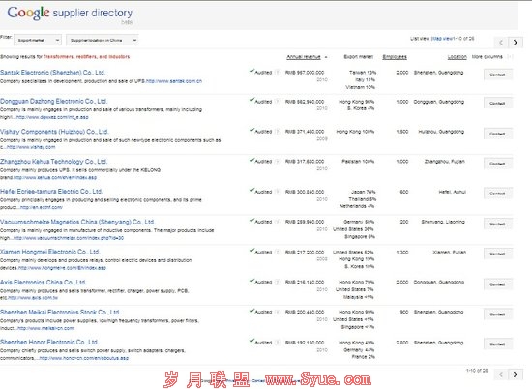Open Vishay Components (Huizhou) Co., Ltd. listing
The height and width of the screenshot is (389, 532).
(x=54, y=132)
